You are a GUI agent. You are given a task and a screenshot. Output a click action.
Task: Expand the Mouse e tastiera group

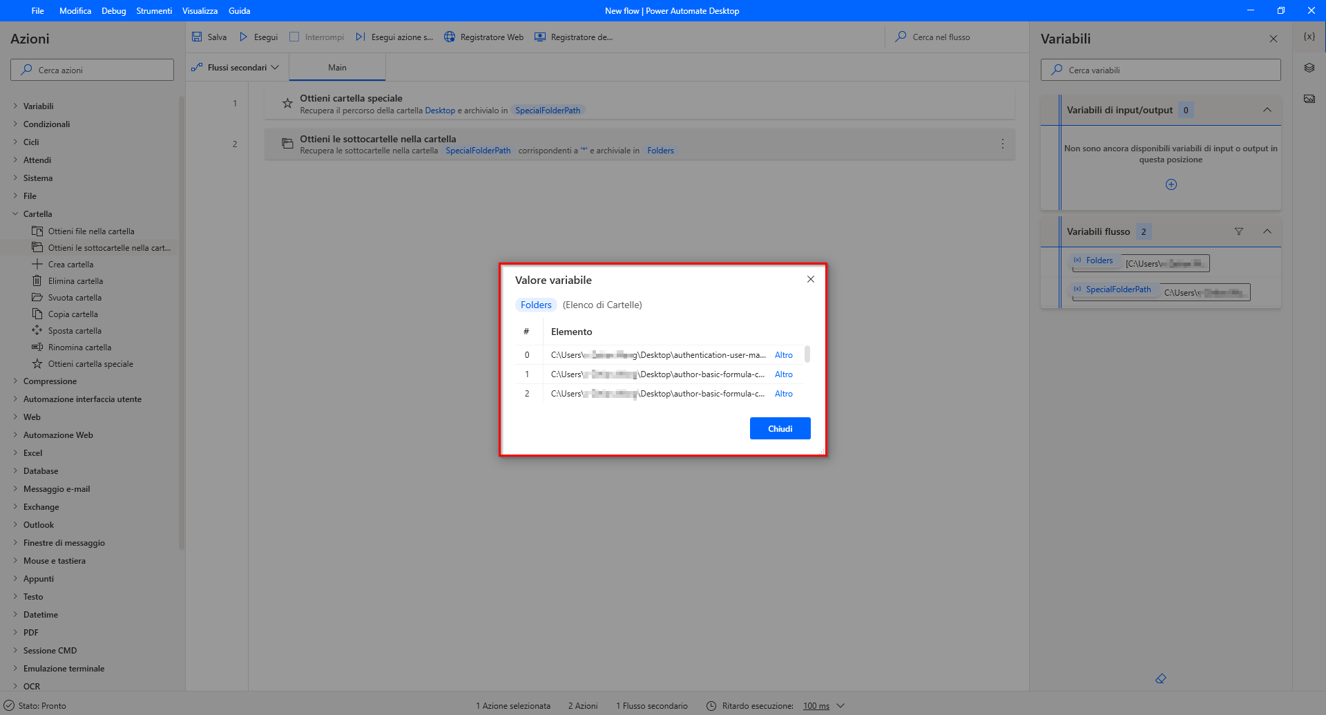coord(15,561)
